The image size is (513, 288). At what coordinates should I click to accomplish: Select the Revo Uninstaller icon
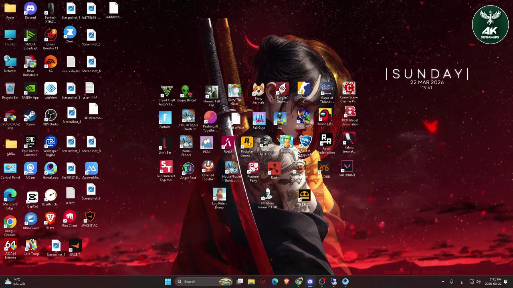30,66
